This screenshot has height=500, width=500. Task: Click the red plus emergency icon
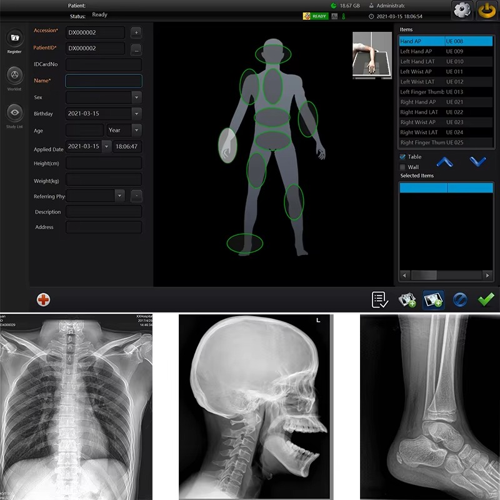pyautogui.click(x=44, y=300)
